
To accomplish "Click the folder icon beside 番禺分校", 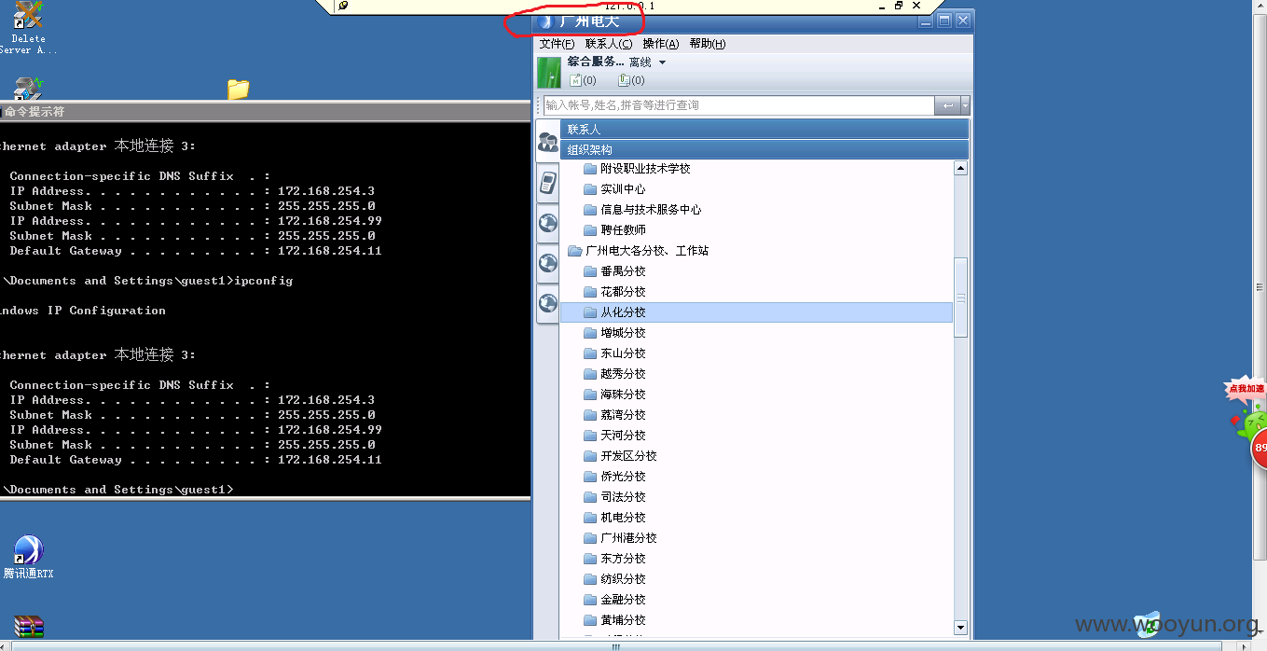I will tap(589, 271).
